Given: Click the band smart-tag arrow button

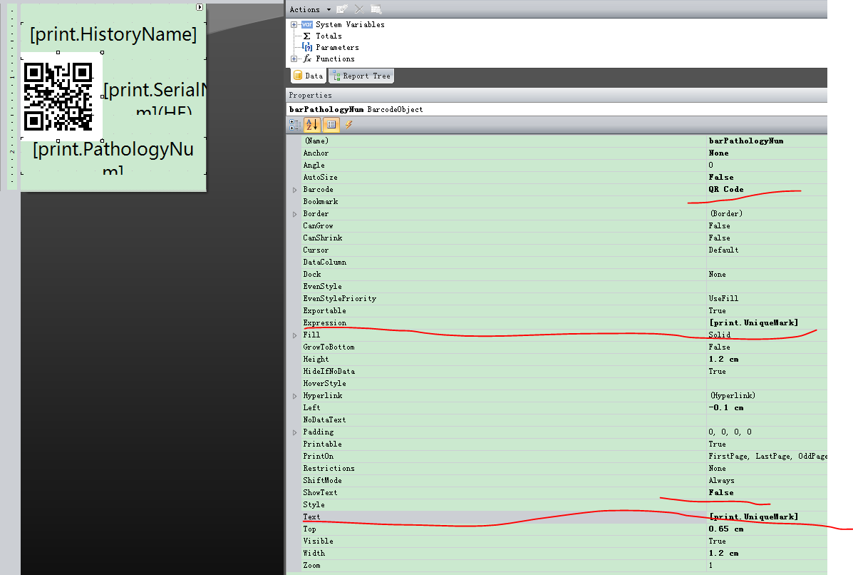Looking at the screenshot, I should point(200,7).
